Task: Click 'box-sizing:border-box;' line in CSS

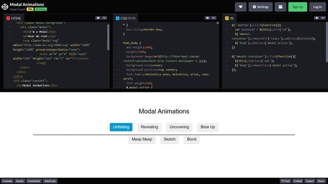Action: pos(145,30)
